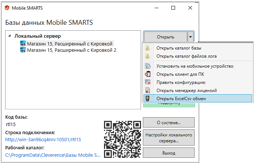Click the database icon of Магазин 15, Расширенный с Кировкой 2
Screen dimensions: 255x163
tap(23, 50)
